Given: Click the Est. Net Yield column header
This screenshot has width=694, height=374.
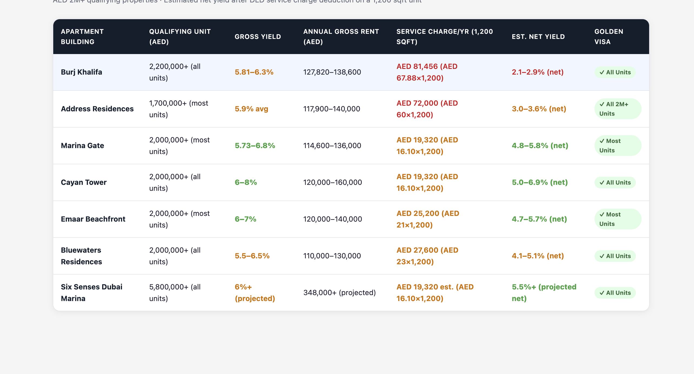Looking at the screenshot, I should (x=538, y=37).
